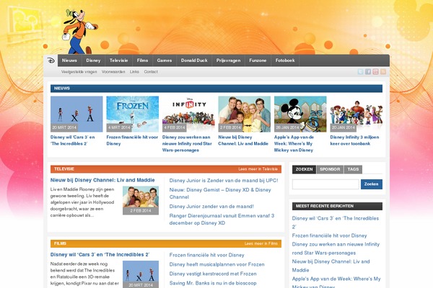
Task: Open Liv and Maddie thumbnail in Televisie section
Action: (x=141, y=200)
